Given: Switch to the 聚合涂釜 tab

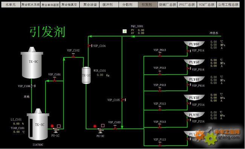Looking at the screenshot, I should coord(89,5).
